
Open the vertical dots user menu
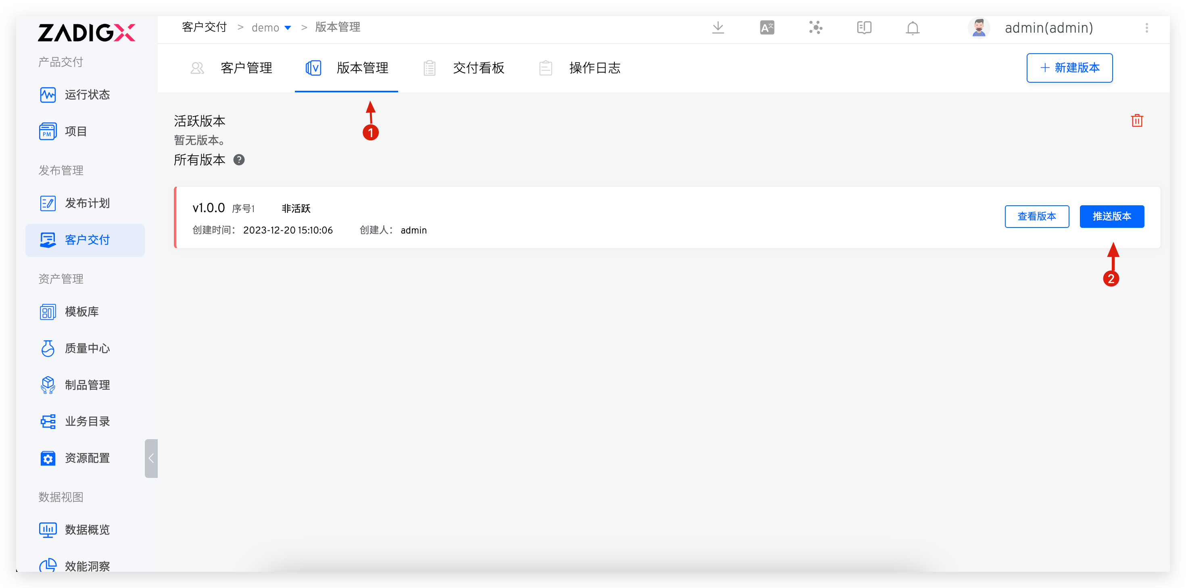[1146, 28]
